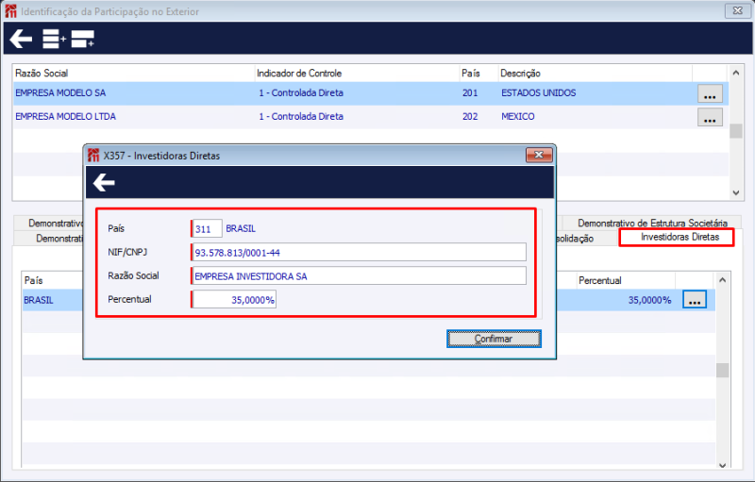This screenshot has height=482, width=755.
Task: Open ellipsis button for EMPRESA MODELO LTDA row
Action: [x=710, y=117]
